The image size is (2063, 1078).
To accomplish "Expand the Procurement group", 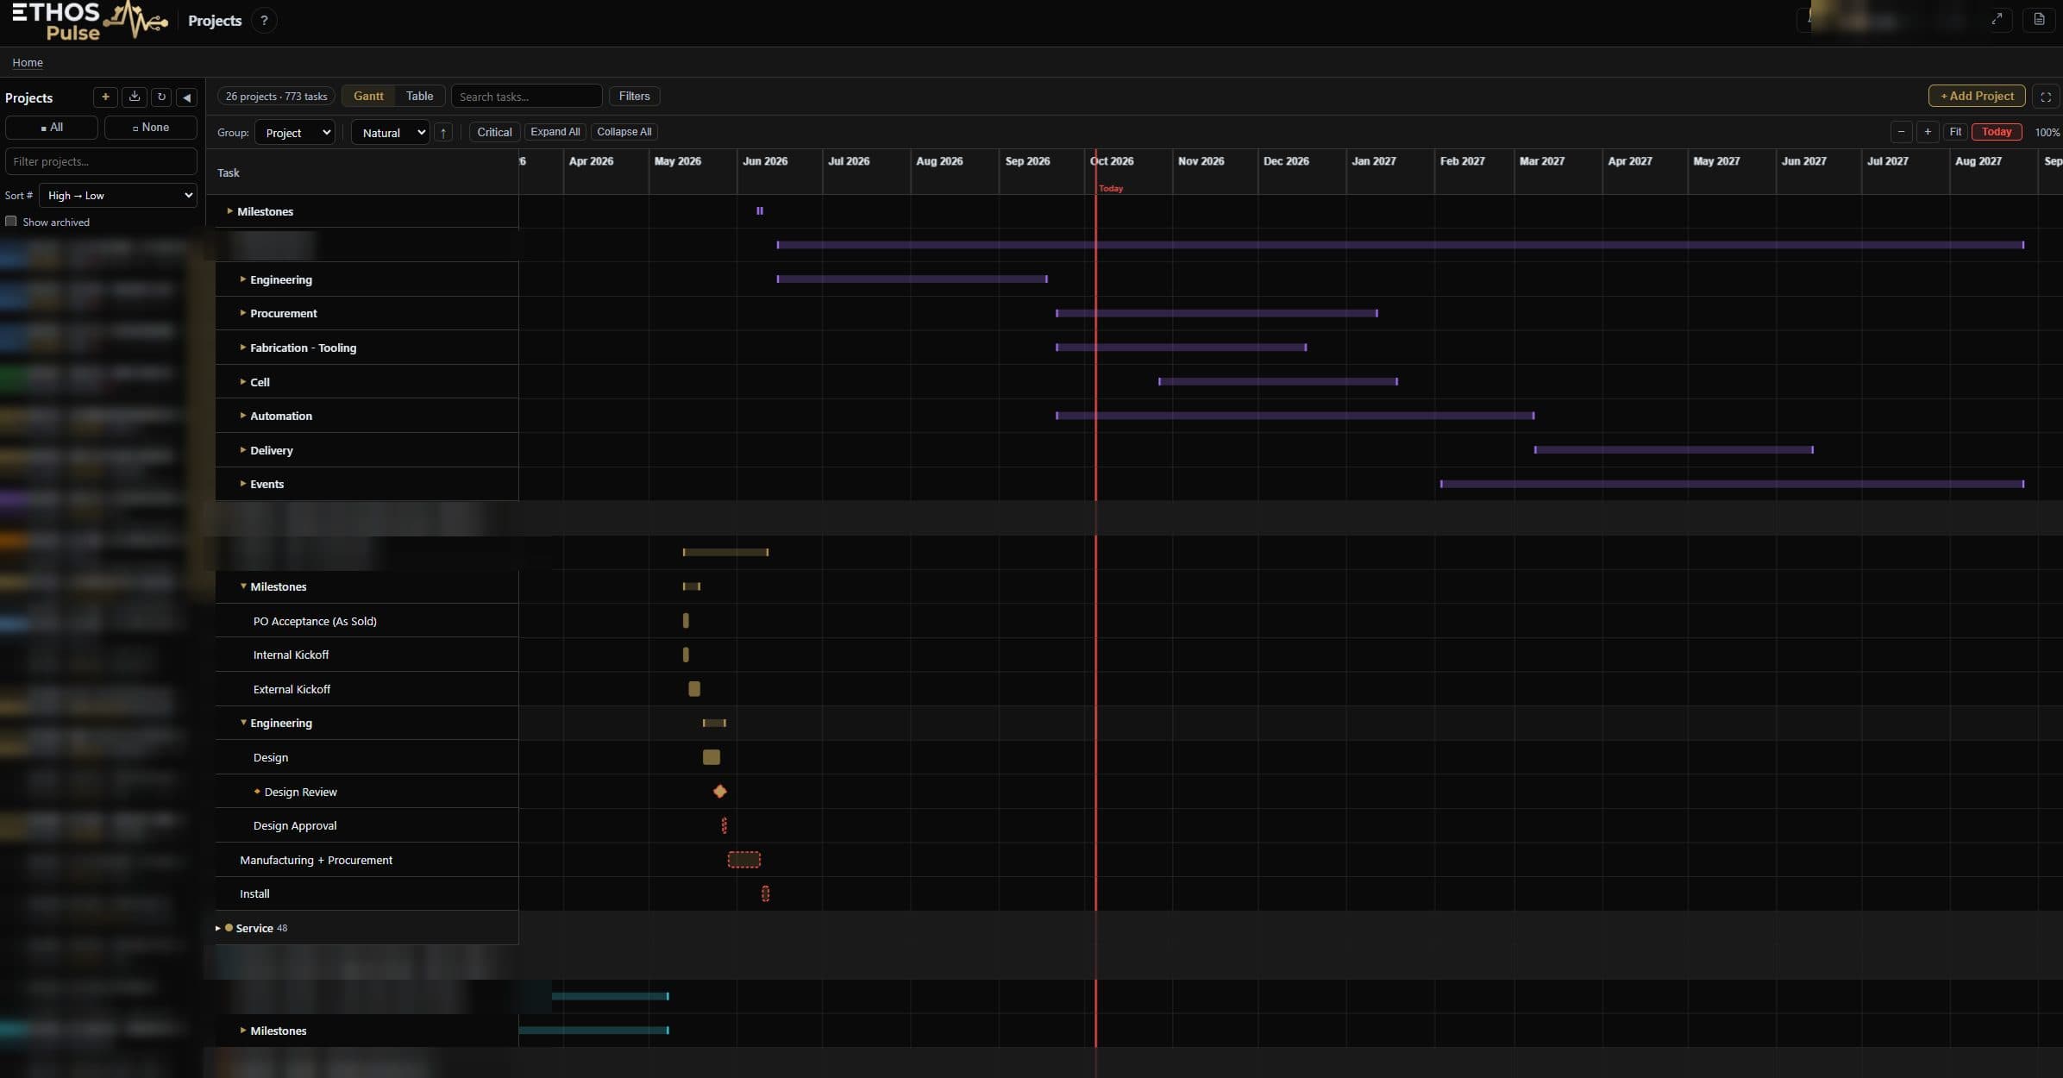I will tap(242, 313).
